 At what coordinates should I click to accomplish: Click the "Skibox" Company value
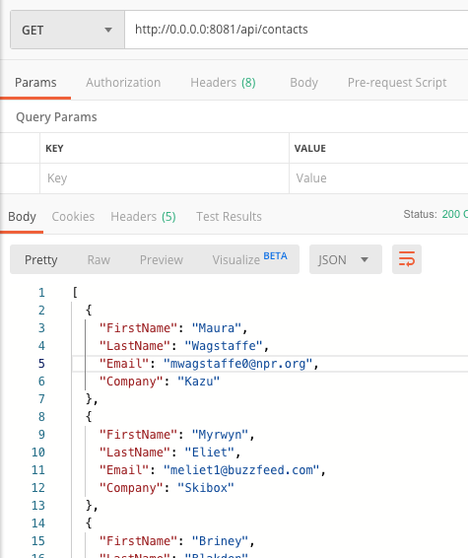coord(206,488)
